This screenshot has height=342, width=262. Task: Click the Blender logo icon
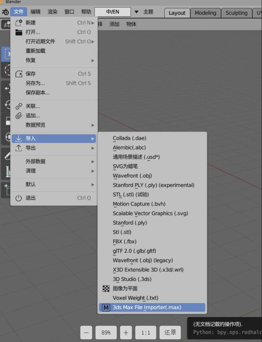click(x=5, y=12)
